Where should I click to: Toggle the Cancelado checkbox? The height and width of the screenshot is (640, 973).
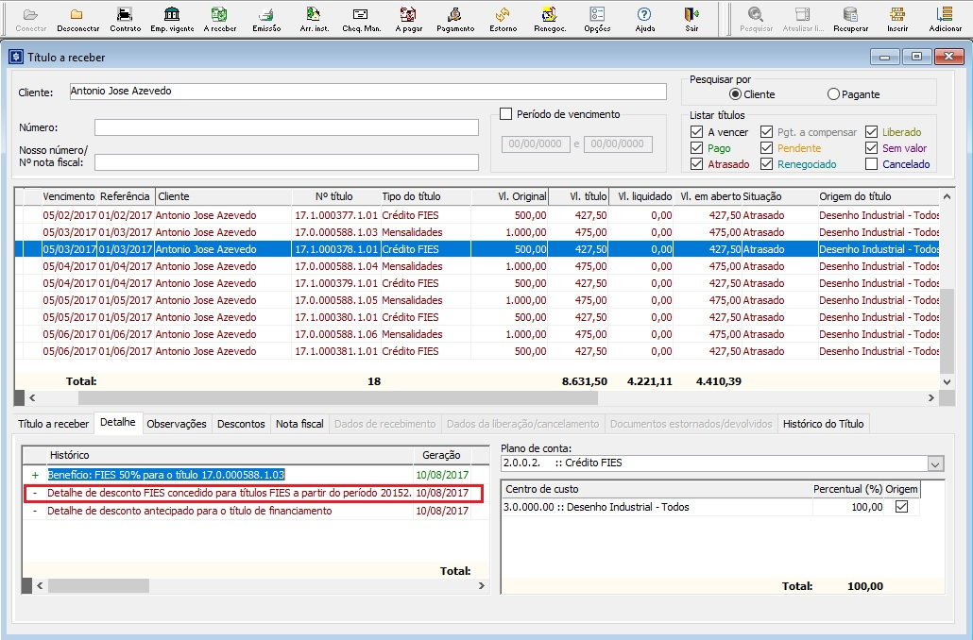point(872,164)
